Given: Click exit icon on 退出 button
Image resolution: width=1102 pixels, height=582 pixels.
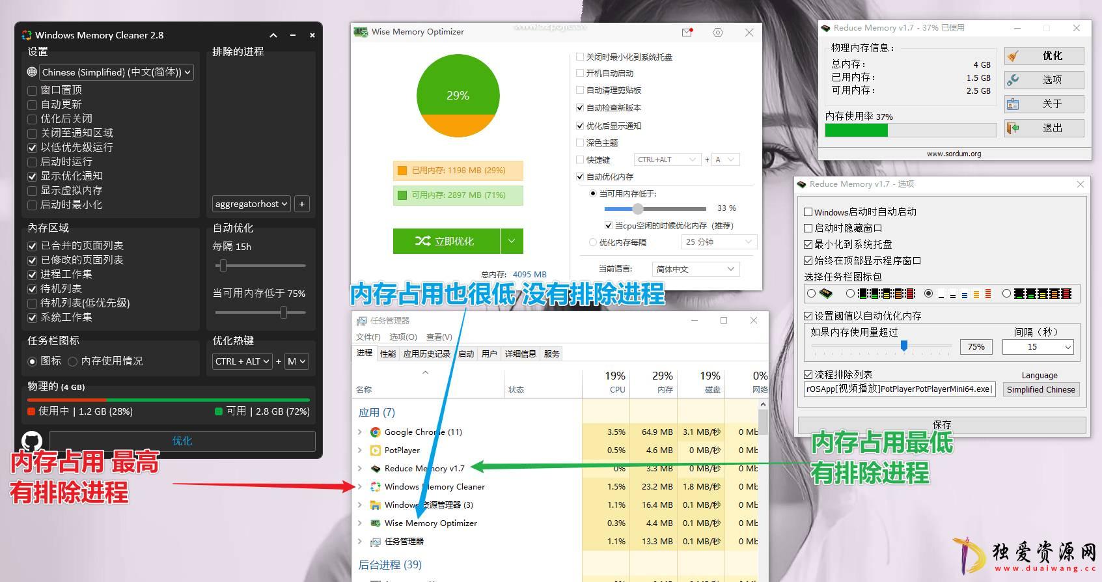Looking at the screenshot, I should 1013,128.
